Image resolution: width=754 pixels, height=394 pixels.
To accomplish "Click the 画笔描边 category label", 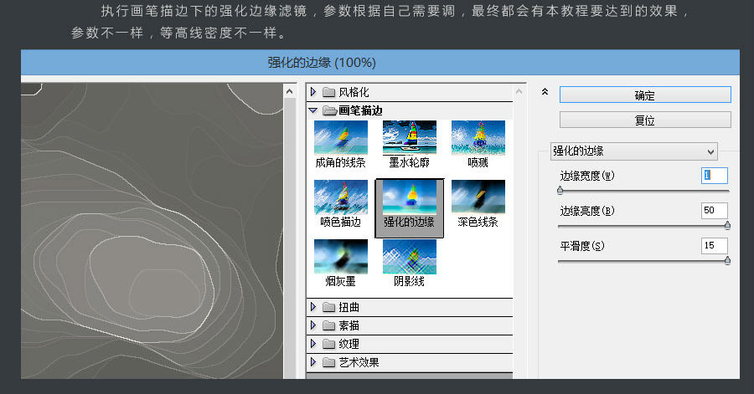I will (360, 110).
